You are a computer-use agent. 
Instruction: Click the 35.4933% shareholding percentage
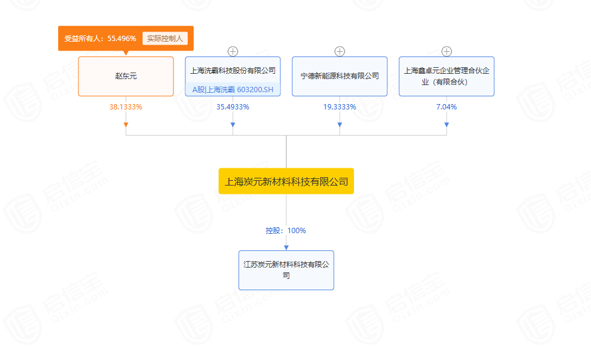click(233, 107)
